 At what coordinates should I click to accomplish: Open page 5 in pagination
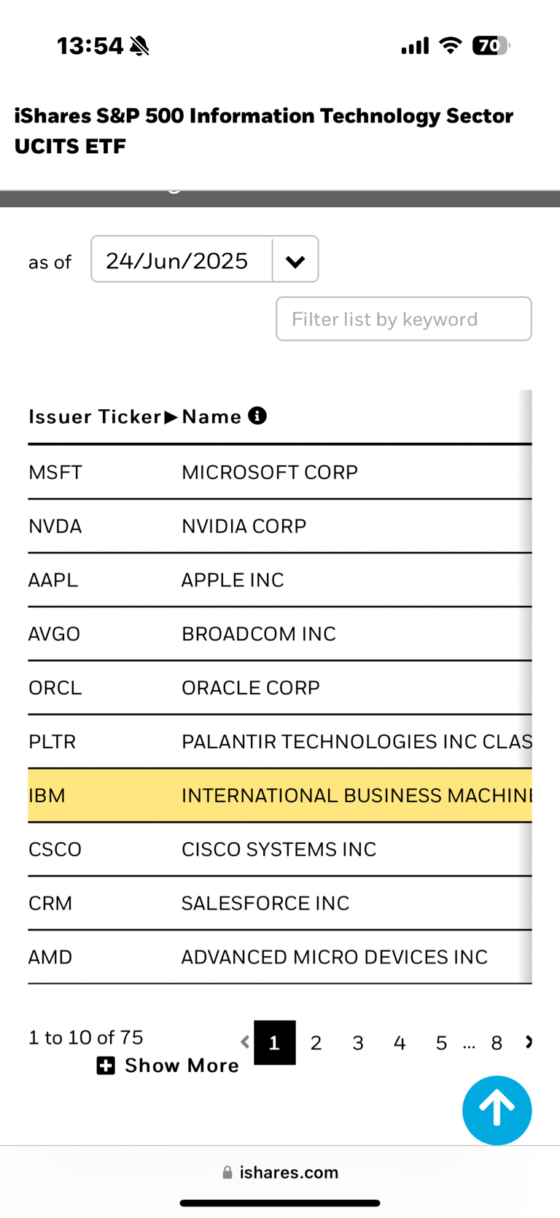441,1043
